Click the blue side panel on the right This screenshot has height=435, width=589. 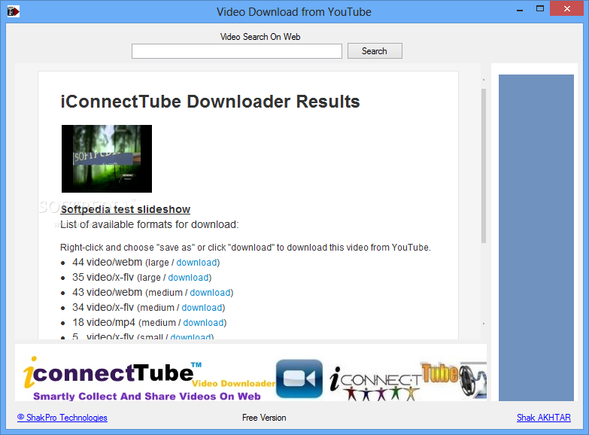pyautogui.click(x=536, y=238)
